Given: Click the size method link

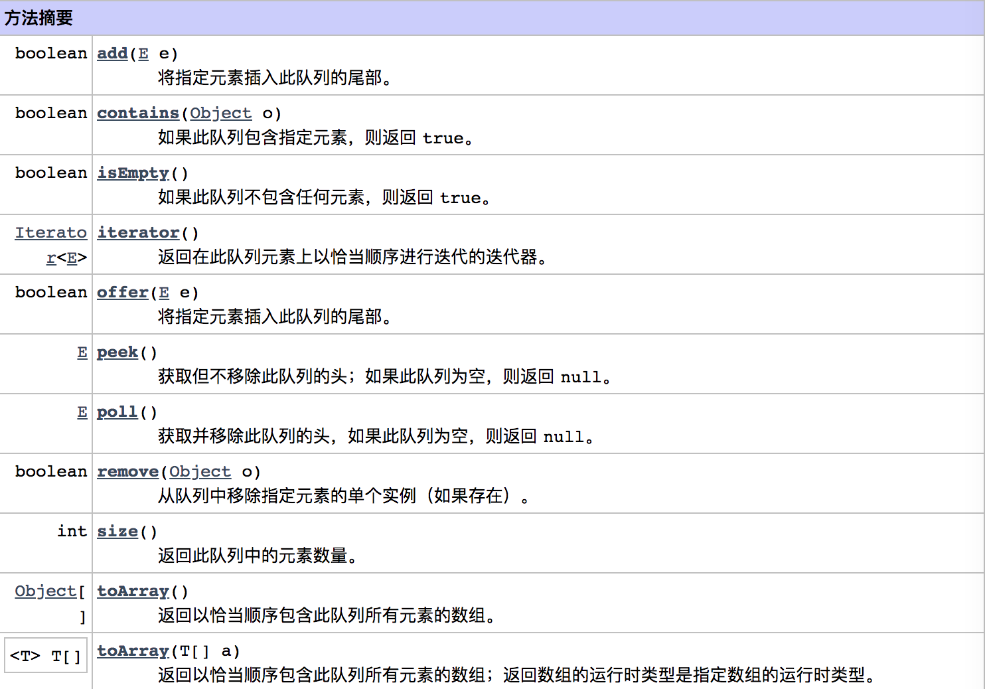Looking at the screenshot, I should 117,531.
